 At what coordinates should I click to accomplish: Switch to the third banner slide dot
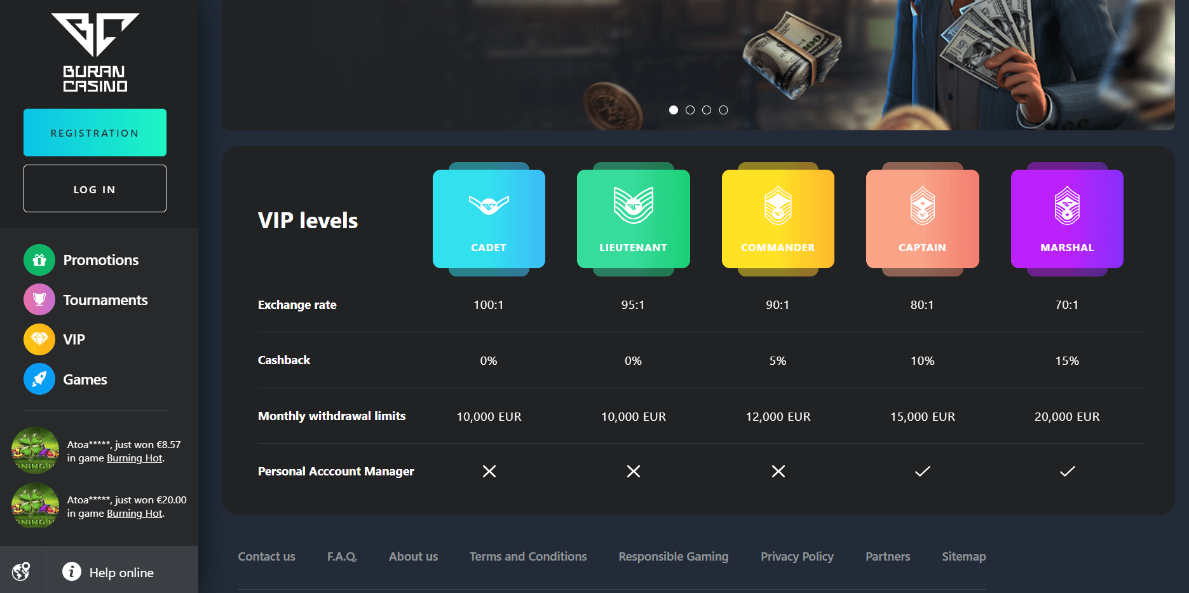pyautogui.click(x=707, y=110)
